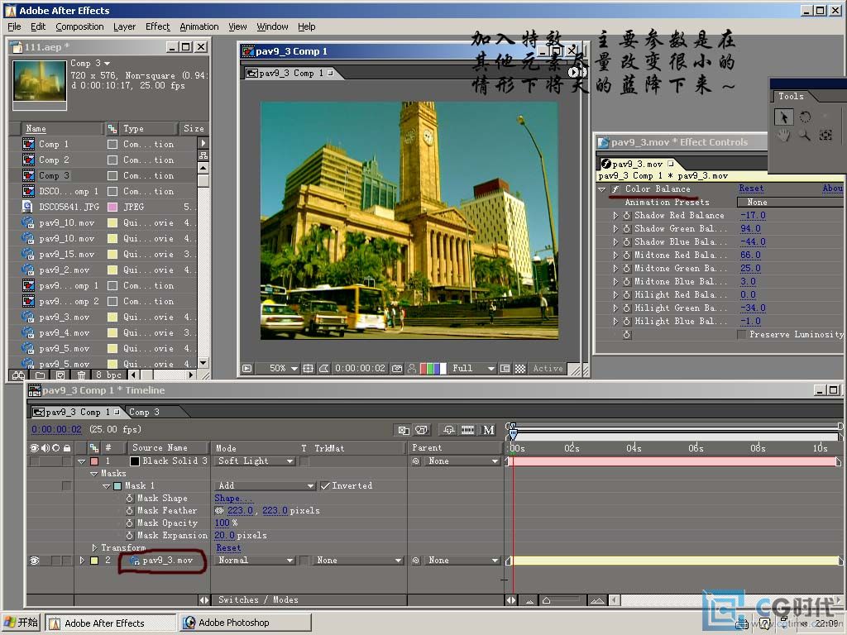
Task: Toggle the transparency grid checkerboard icon
Action: [519, 368]
